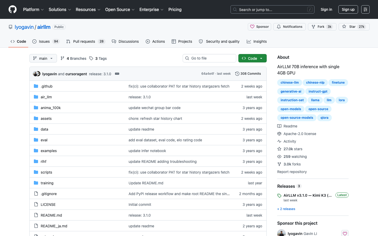378x236 pixels.
Task: Click the file icon beside .gitignore
Action: point(36,194)
